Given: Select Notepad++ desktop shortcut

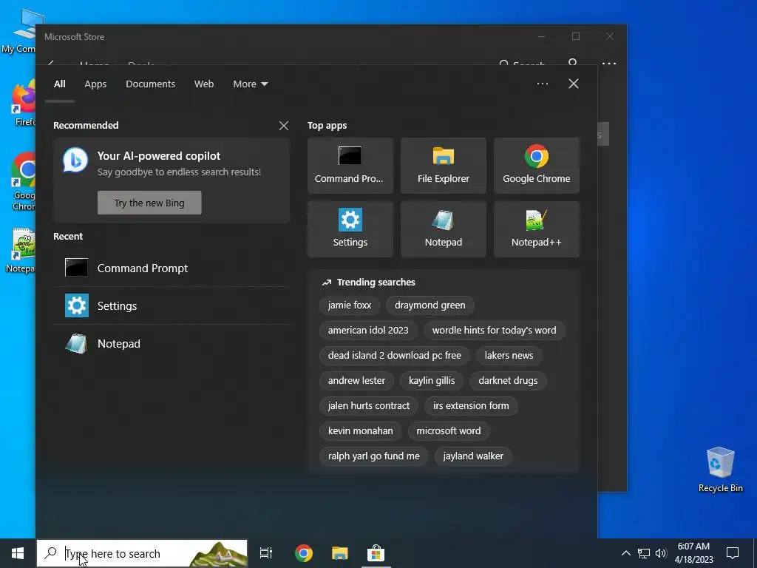Looking at the screenshot, I should pos(21,251).
